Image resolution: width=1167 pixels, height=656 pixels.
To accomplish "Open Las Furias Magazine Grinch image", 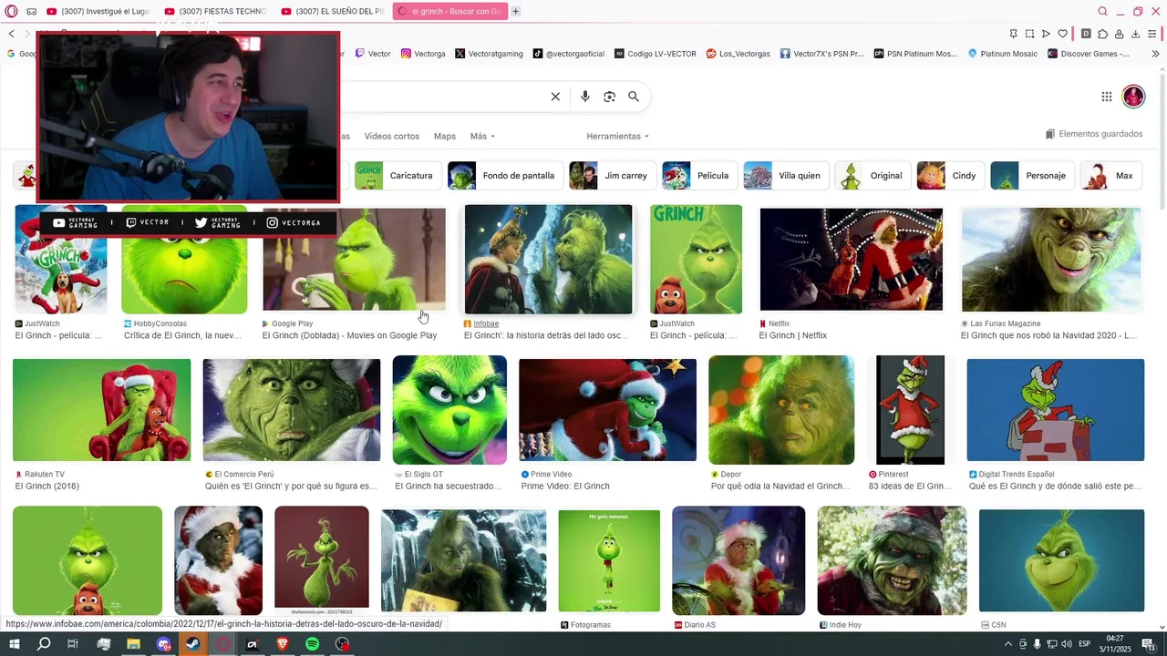I will [x=1050, y=259].
